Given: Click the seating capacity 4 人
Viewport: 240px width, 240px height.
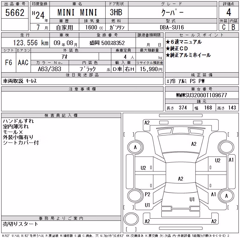Looking at the screenshot, I should [129, 57].
